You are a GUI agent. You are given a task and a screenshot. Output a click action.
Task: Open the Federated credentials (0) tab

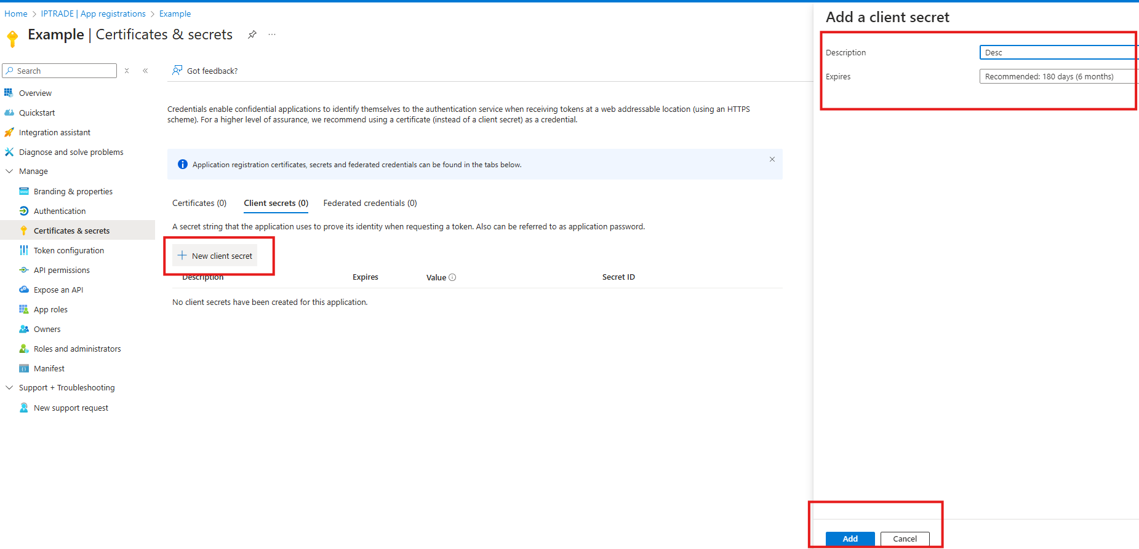[x=370, y=203]
